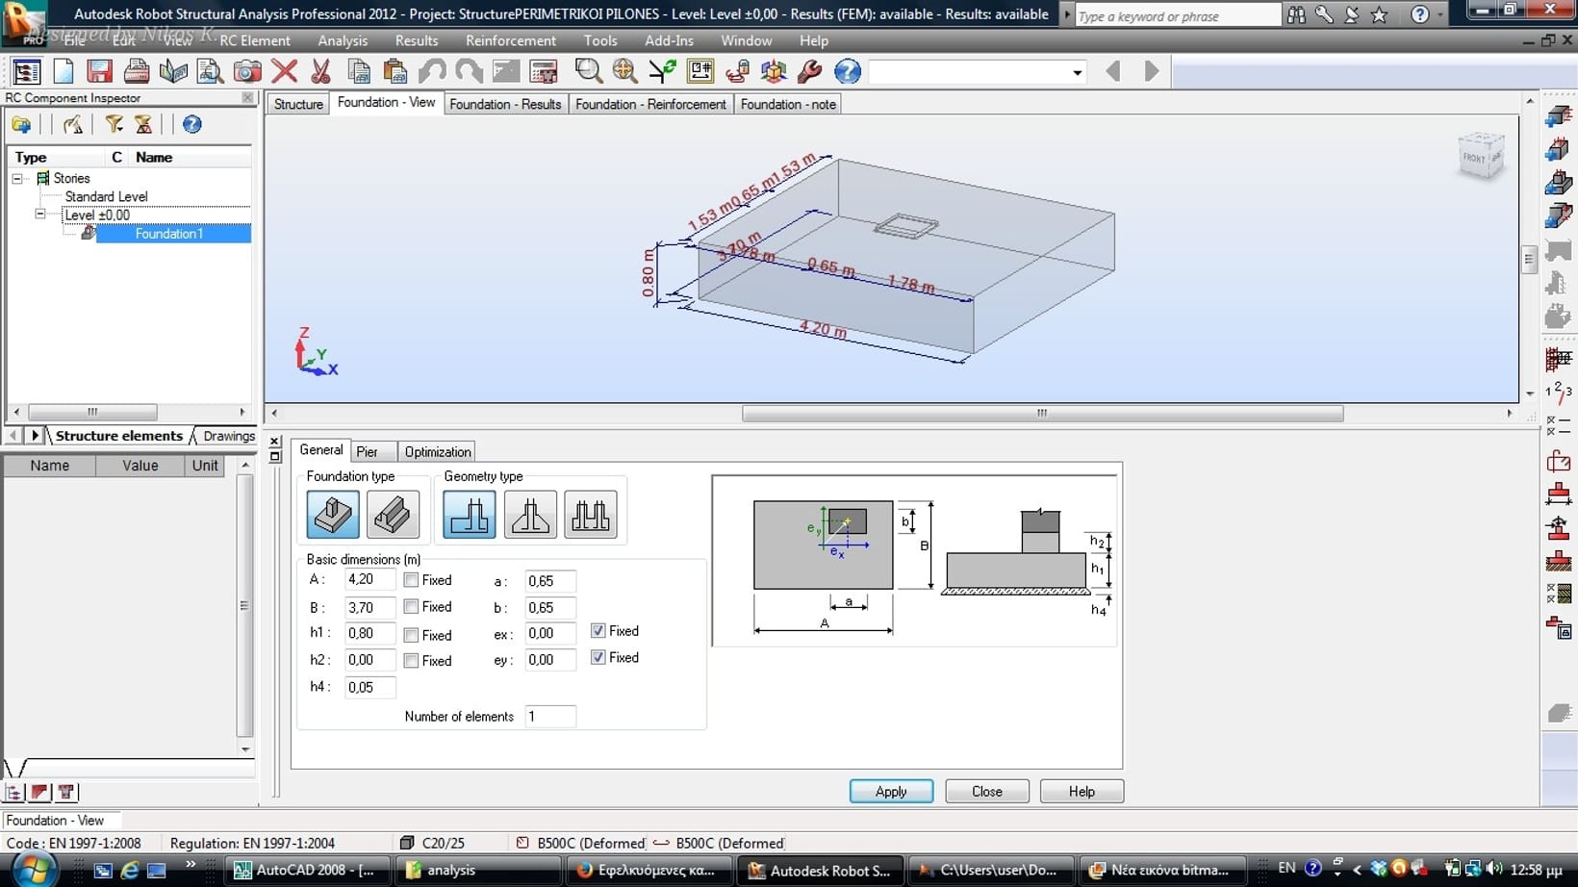Uncheck the Fixed checkbox for ex
Screen dimensions: 1578x887
[598, 631]
